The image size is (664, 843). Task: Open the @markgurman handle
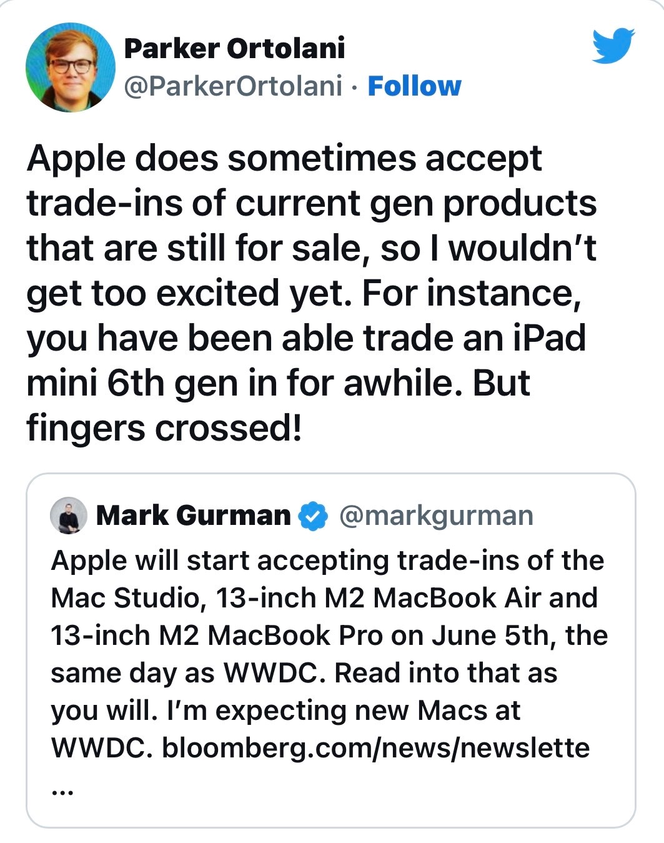(x=436, y=516)
